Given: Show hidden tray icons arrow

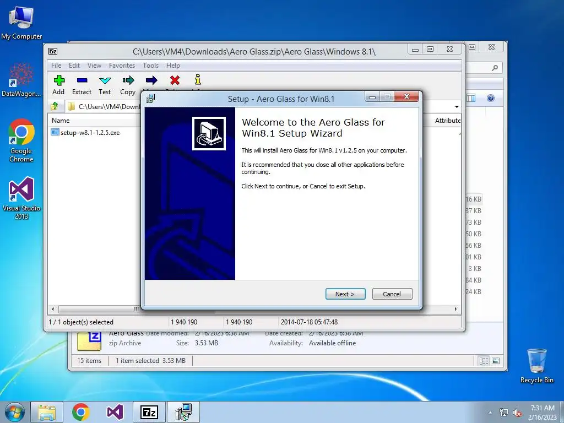Looking at the screenshot, I should [x=490, y=413].
